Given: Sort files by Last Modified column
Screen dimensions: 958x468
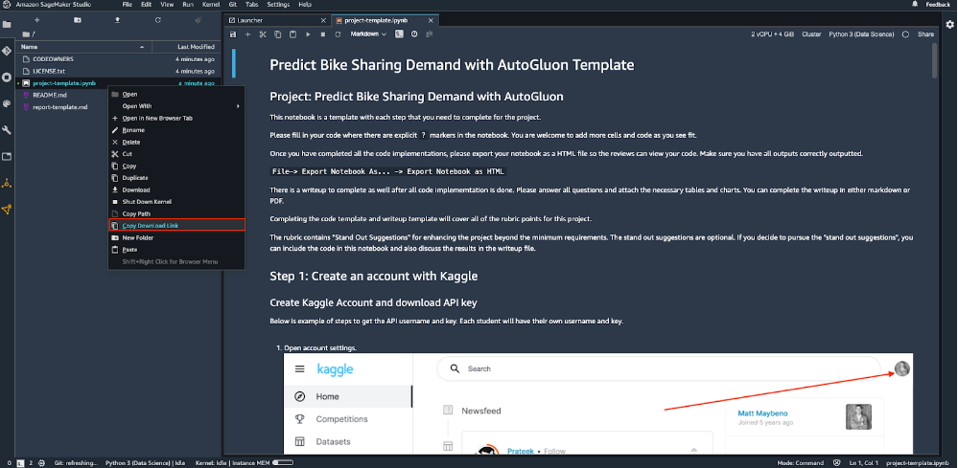Looking at the screenshot, I should pos(187,46).
